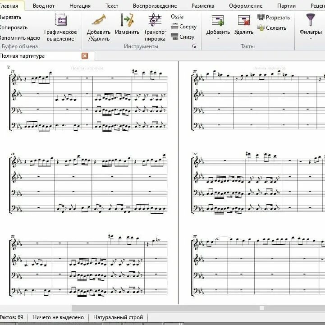Expand the Фильтры dropdown arrow
This screenshot has width=325, height=325.
tap(311, 39)
